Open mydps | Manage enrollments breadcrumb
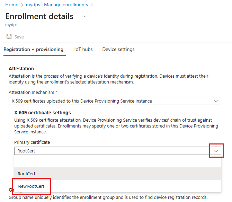The height and width of the screenshot is (202, 232). point(57,5)
